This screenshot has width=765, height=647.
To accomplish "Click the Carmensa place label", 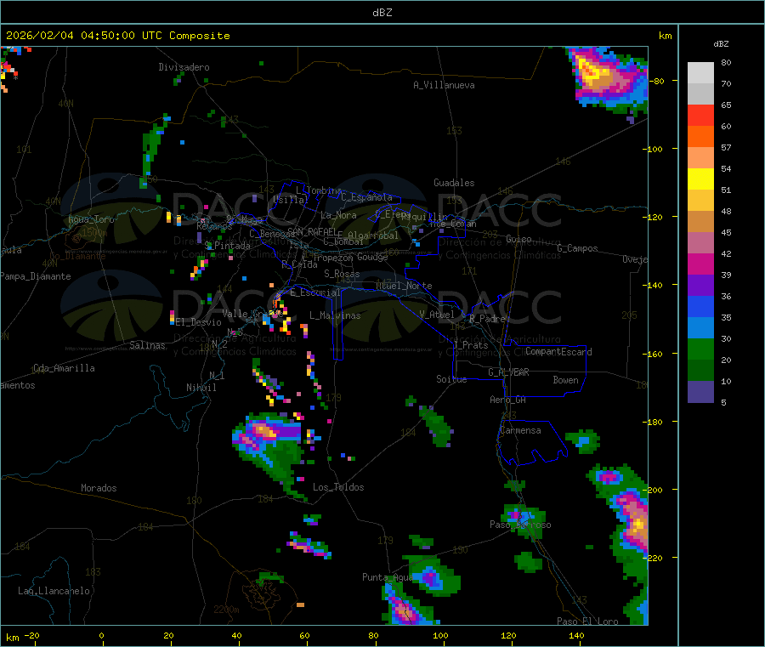I will click(520, 430).
